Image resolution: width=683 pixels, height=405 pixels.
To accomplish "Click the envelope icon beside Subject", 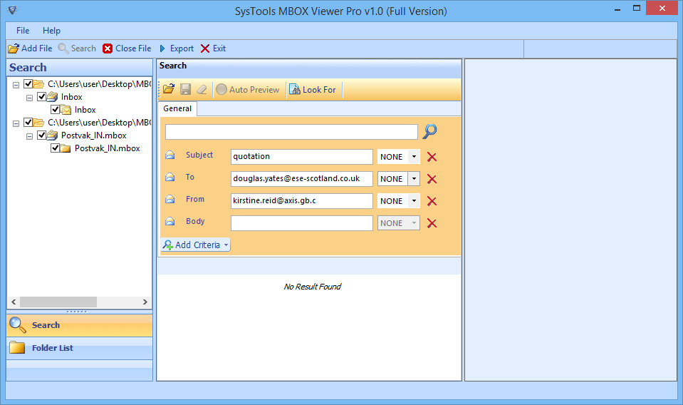I will point(170,155).
